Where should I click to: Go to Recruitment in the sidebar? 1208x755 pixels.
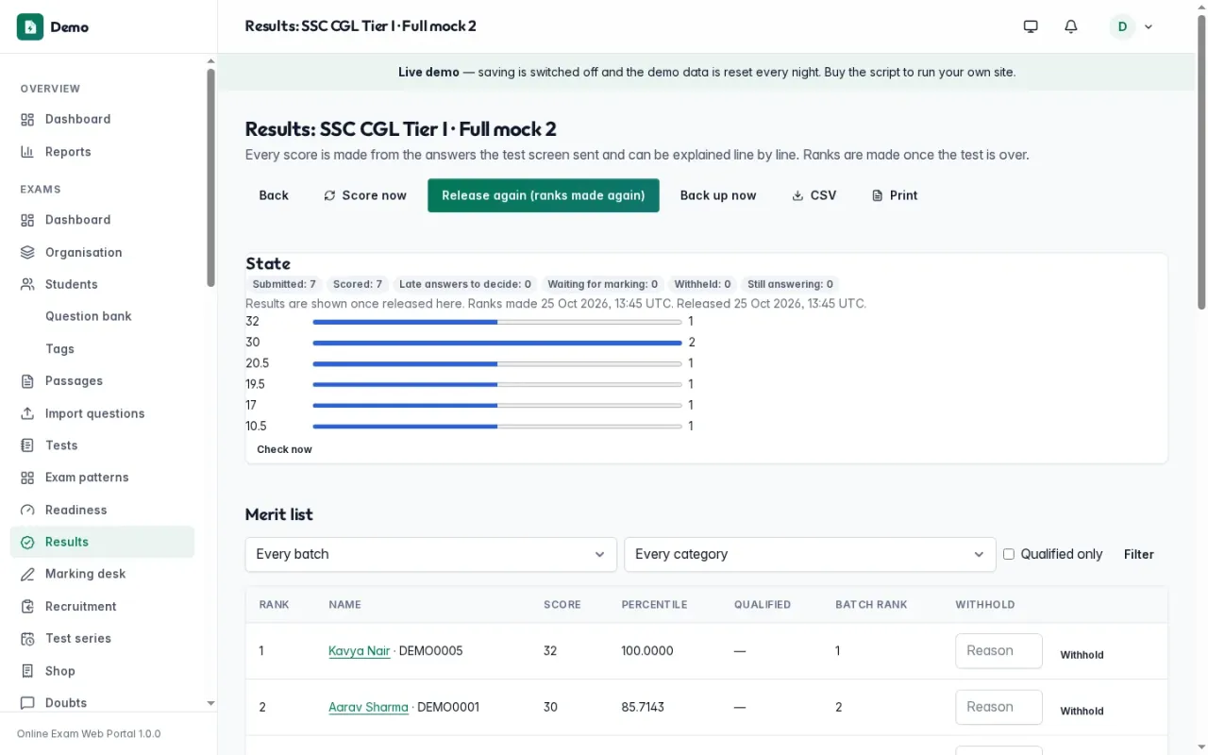(x=102, y=607)
